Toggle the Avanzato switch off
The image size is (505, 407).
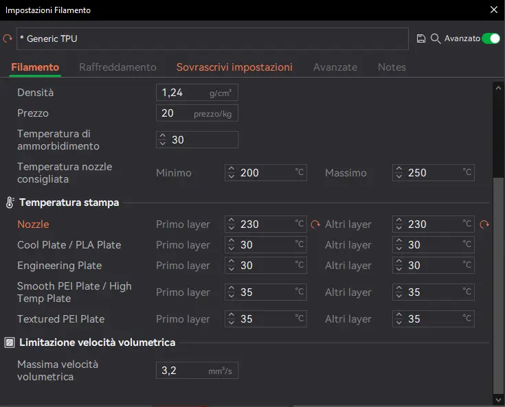coord(491,38)
